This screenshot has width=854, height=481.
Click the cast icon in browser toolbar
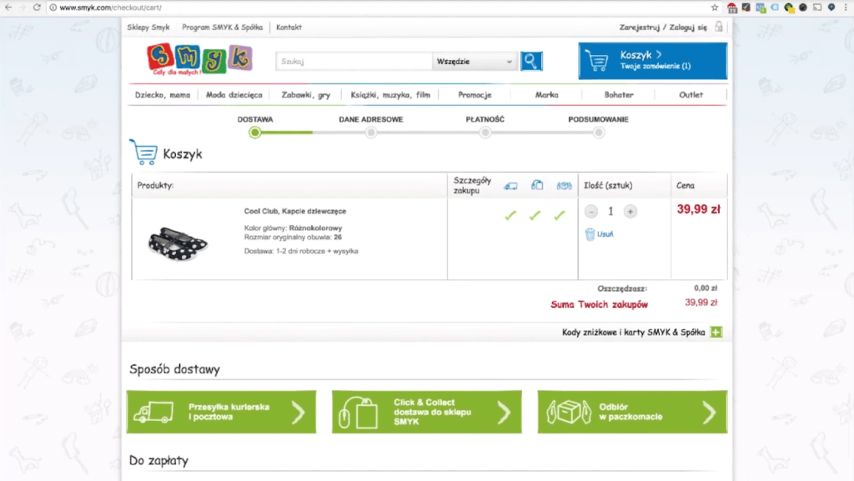point(817,7)
